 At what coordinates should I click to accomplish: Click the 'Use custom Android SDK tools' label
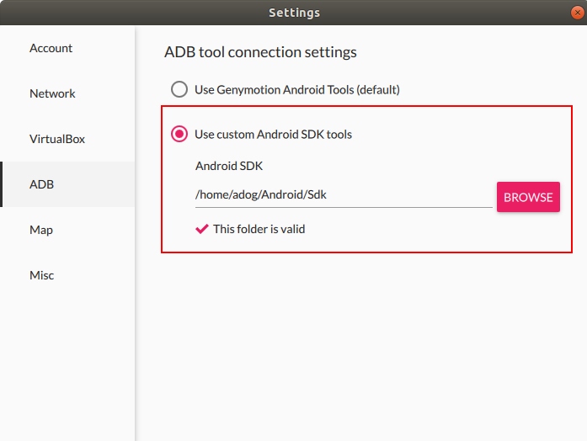273,134
